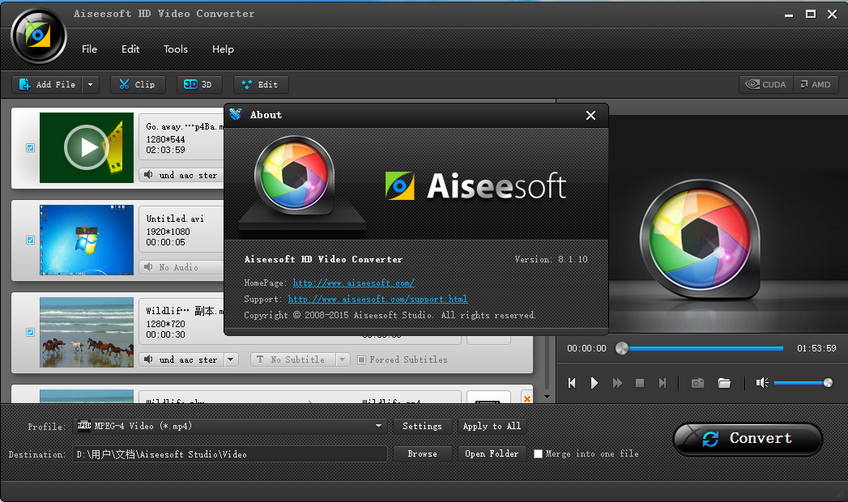This screenshot has height=502, width=848.
Task: Open the snapshot folder icon
Action: [724, 383]
